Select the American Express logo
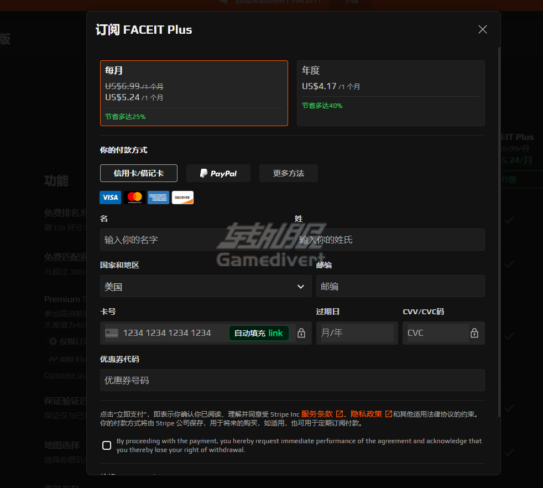This screenshot has width=543, height=488. [158, 198]
